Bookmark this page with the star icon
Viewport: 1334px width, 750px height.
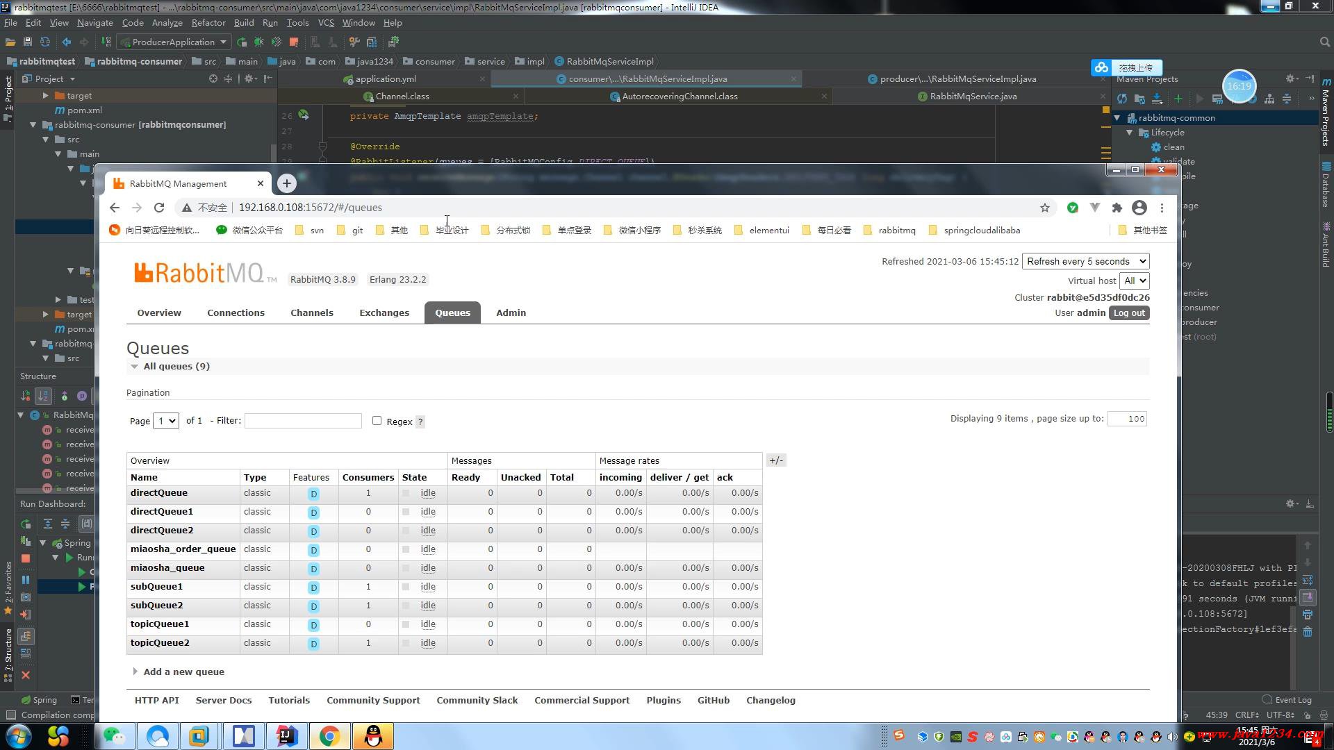click(1044, 207)
